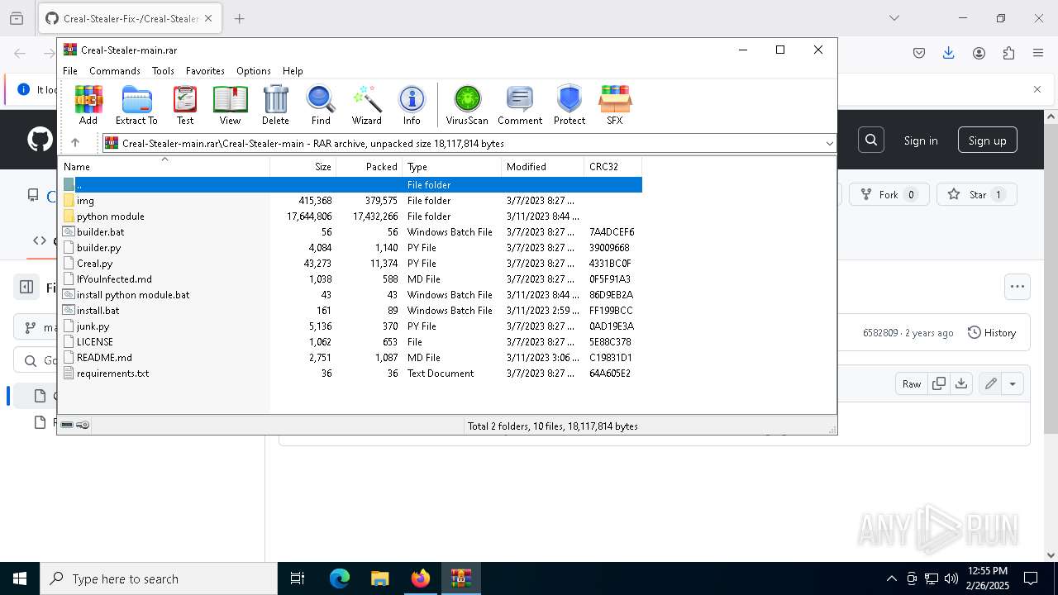Select the builder.py file
This screenshot has height=595, width=1058.
point(351,248)
